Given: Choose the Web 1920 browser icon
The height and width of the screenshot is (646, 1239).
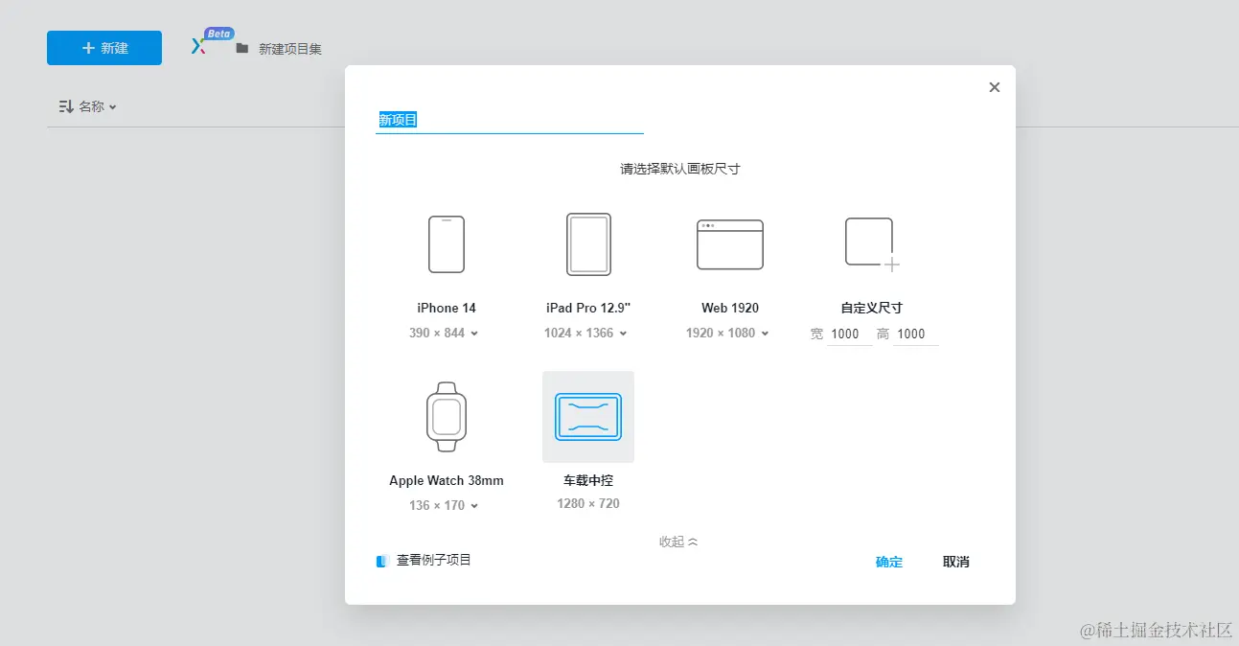Looking at the screenshot, I should 730,244.
